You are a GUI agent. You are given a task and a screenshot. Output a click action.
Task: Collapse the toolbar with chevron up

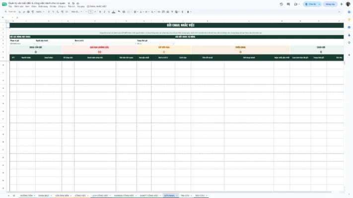pyautogui.click(x=339, y=12)
